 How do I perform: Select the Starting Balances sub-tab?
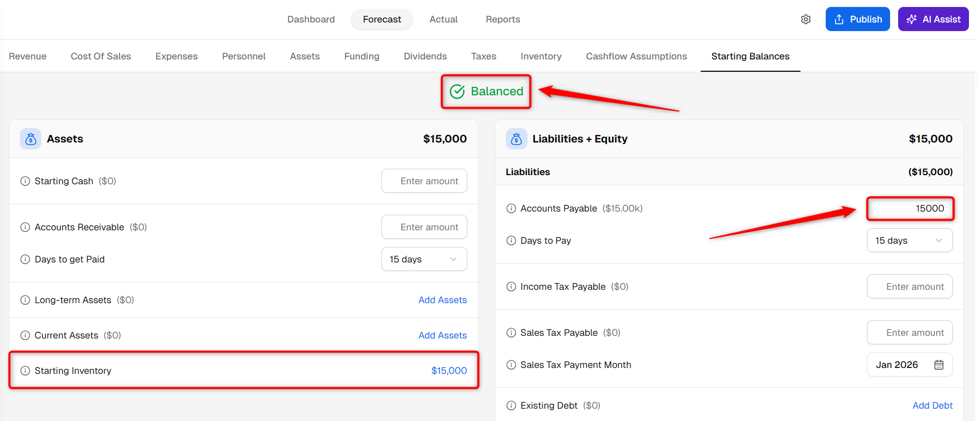pyautogui.click(x=751, y=56)
